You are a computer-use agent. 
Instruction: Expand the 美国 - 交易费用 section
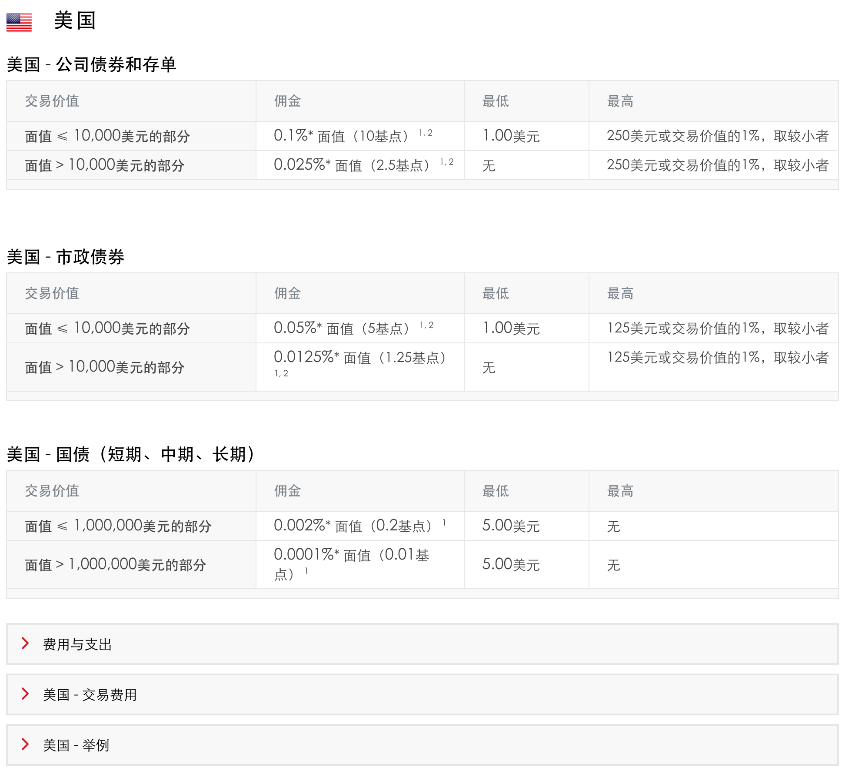tap(90, 694)
